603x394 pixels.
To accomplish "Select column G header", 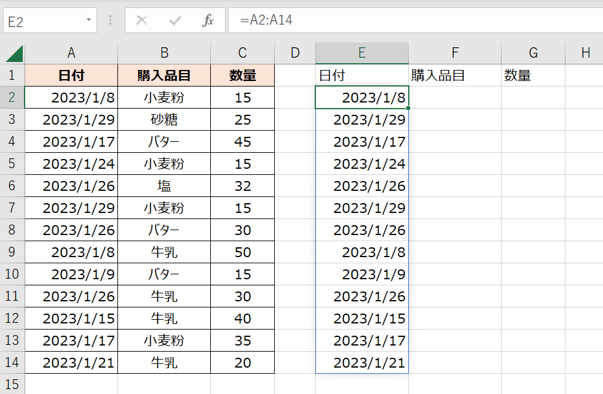I will tap(533, 53).
